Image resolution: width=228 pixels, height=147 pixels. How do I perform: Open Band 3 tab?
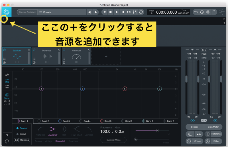tap(64, 121)
